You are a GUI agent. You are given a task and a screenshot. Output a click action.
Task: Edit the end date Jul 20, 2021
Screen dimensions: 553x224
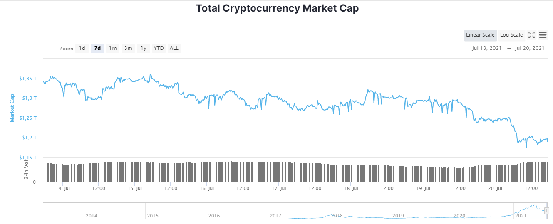[529, 48]
